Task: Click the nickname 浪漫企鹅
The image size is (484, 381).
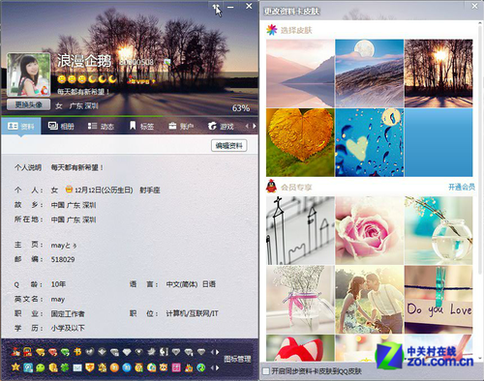Action: pos(84,61)
